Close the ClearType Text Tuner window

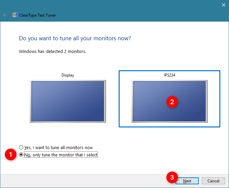tap(223, 5)
